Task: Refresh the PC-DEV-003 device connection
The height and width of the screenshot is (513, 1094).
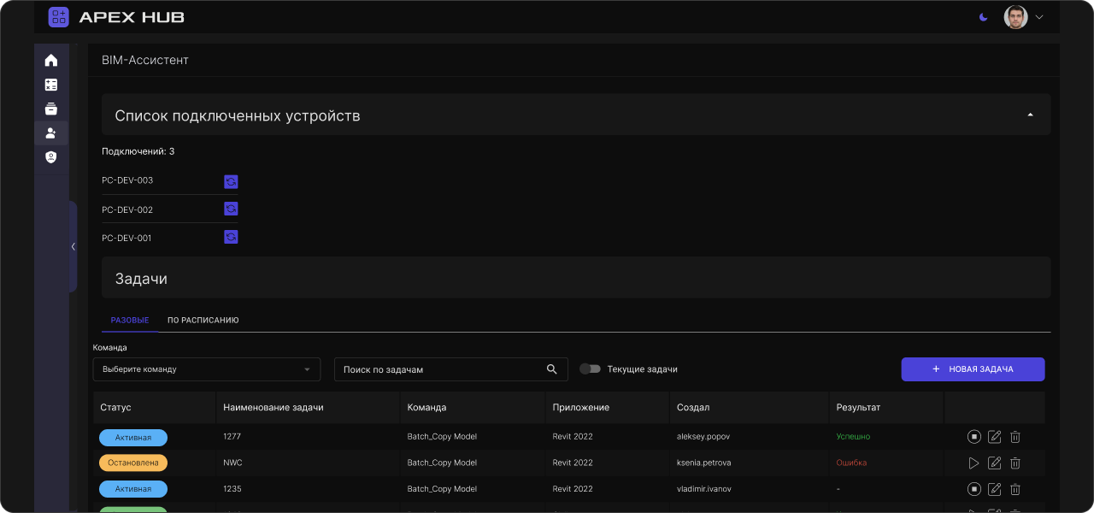Action: coord(231,181)
